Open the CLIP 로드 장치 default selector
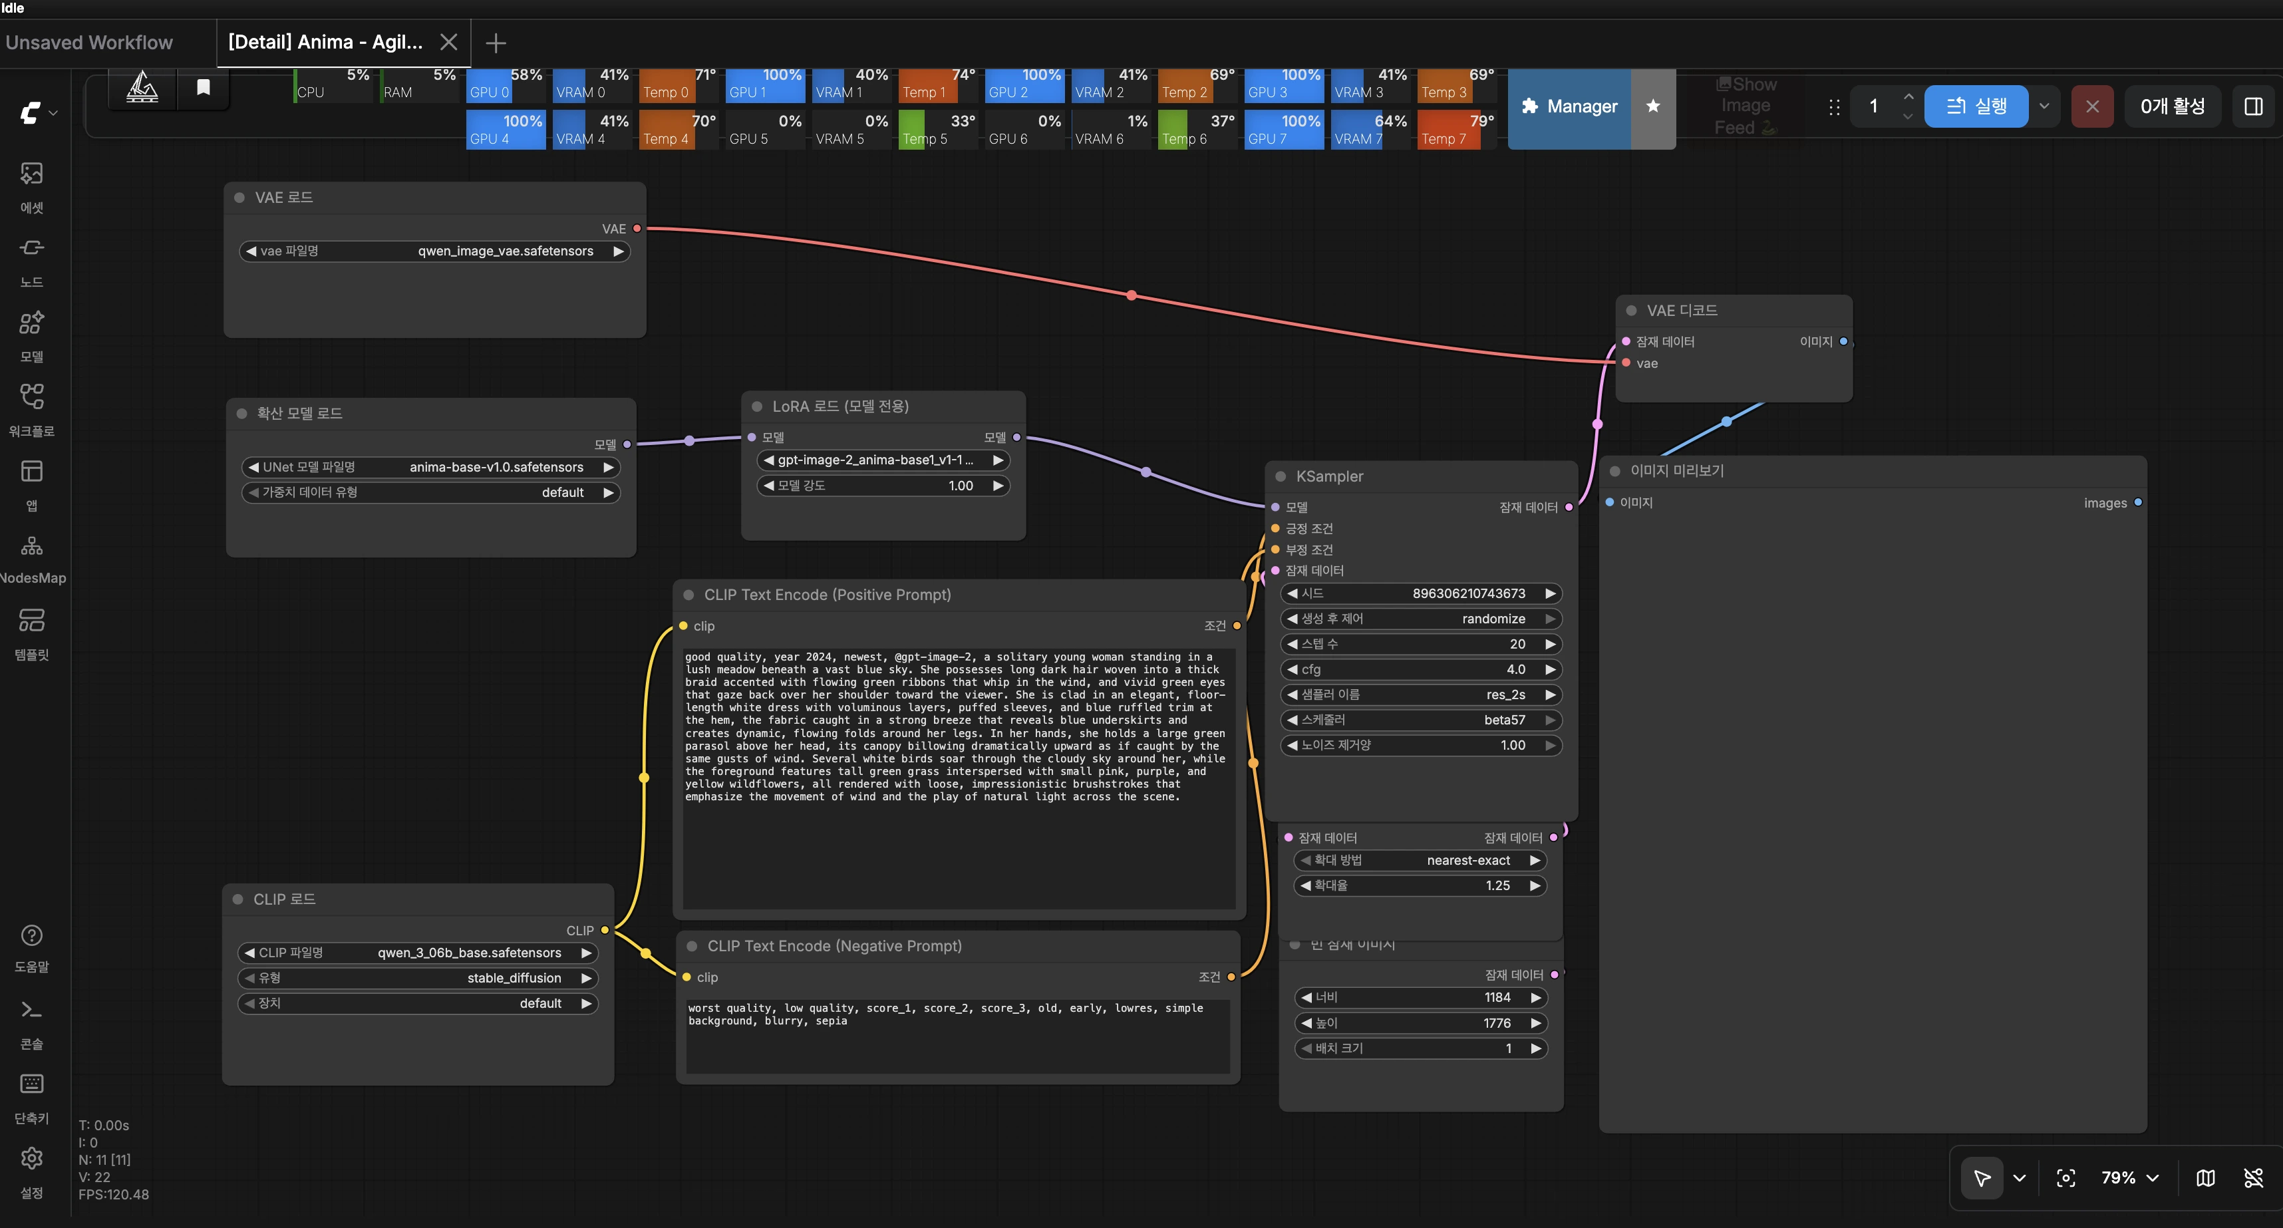The image size is (2283, 1228). (x=418, y=1003)
